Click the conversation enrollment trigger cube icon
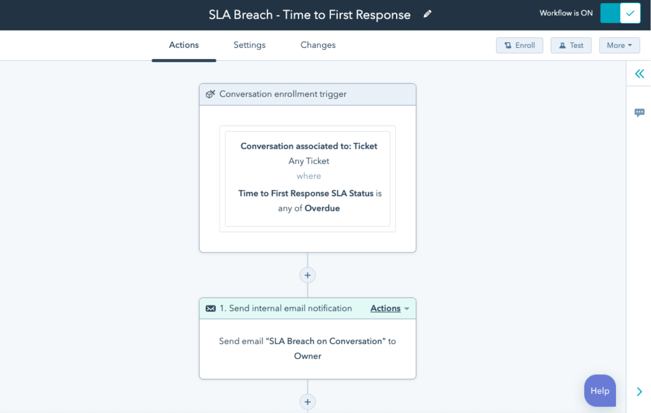 click(x=211, y=94)
